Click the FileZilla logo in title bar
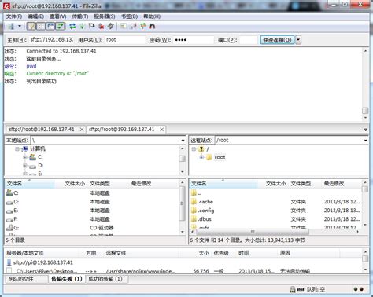This screenshot has width=373, height=297. tap(7, 5)
